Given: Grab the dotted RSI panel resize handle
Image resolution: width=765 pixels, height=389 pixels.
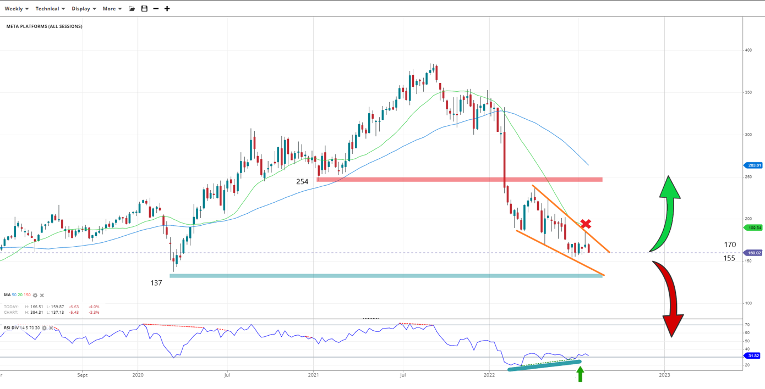Looking at the screenshot, I should 371,319.
